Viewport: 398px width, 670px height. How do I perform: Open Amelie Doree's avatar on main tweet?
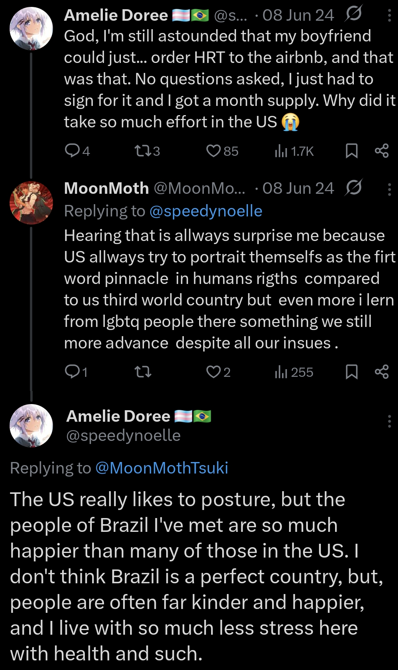(x=31, y=426)
